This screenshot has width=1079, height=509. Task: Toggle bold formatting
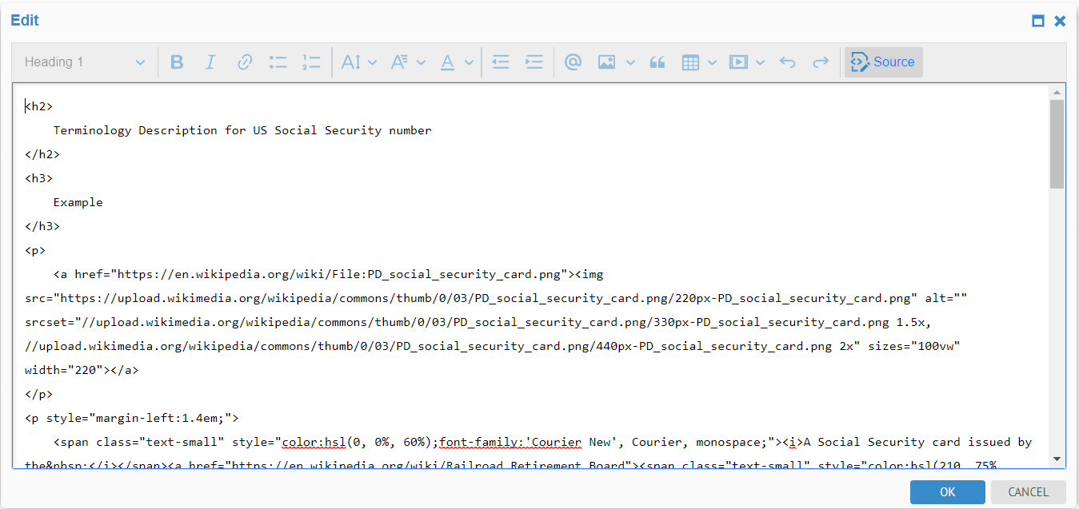pyautogui.click(x=177, y=62)
